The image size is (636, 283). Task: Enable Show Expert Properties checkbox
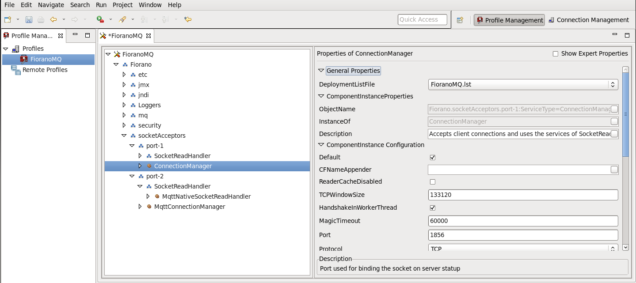coord(556,54)
